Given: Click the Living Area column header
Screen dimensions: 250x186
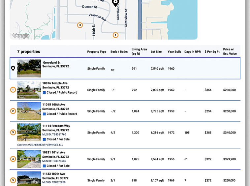Looking at the screenshot, I should (139, 51).
